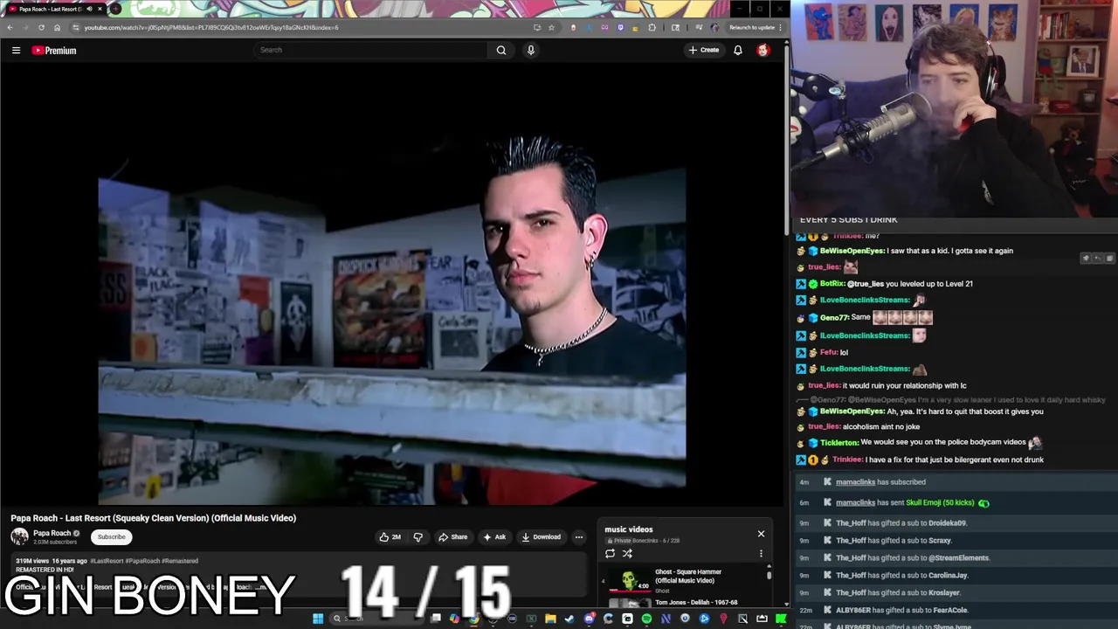Open Excel from the taskbar

531,619
